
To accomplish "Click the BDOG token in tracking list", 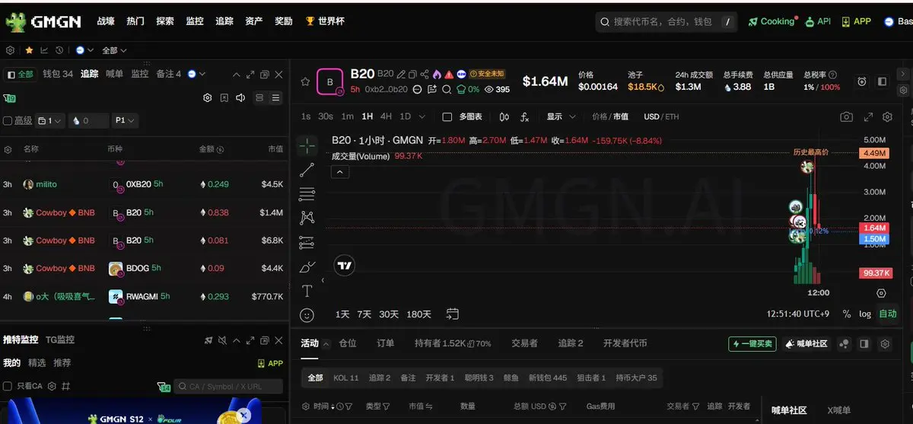I will coord(135,268).
